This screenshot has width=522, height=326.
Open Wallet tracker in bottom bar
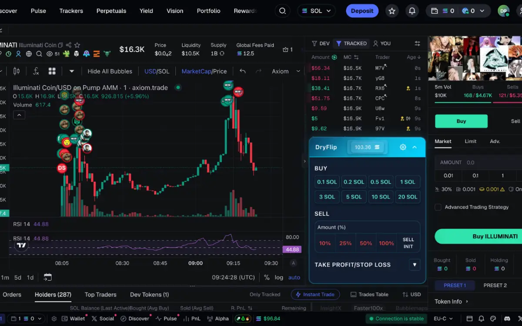click(73, 319)
